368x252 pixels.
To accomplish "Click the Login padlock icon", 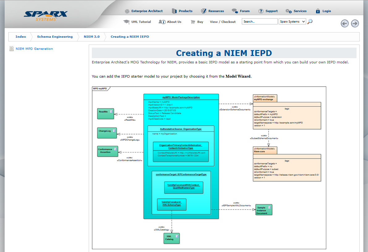I will 318,11.
